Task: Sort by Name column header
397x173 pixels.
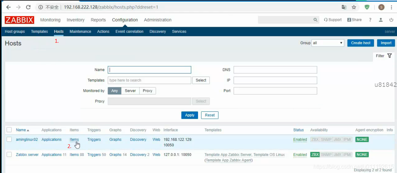Action: [x=23, y=130]
